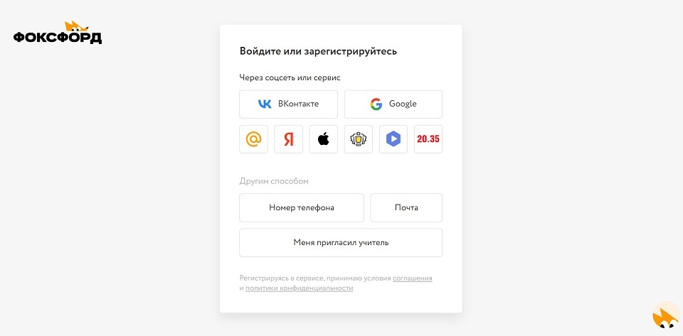Click Меня пригласил учитель button
This screenshot has height=336, width=683.
[341, 242]
